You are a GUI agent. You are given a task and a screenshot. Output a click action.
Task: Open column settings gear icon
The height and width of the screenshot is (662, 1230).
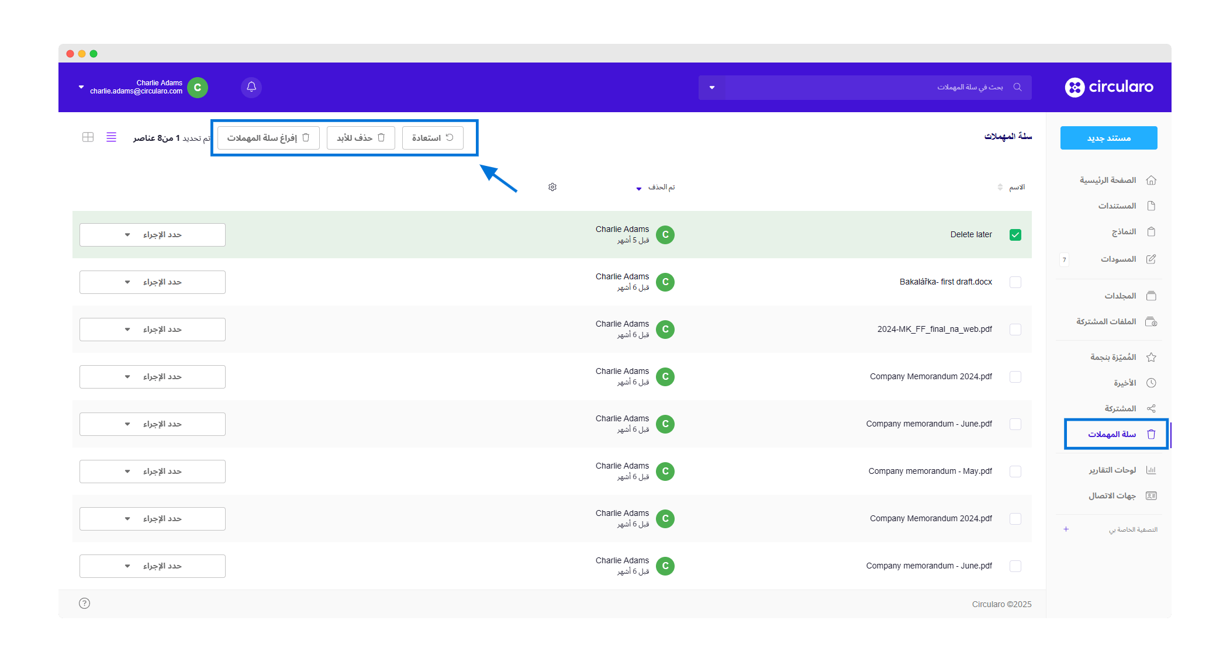[552, 187]
